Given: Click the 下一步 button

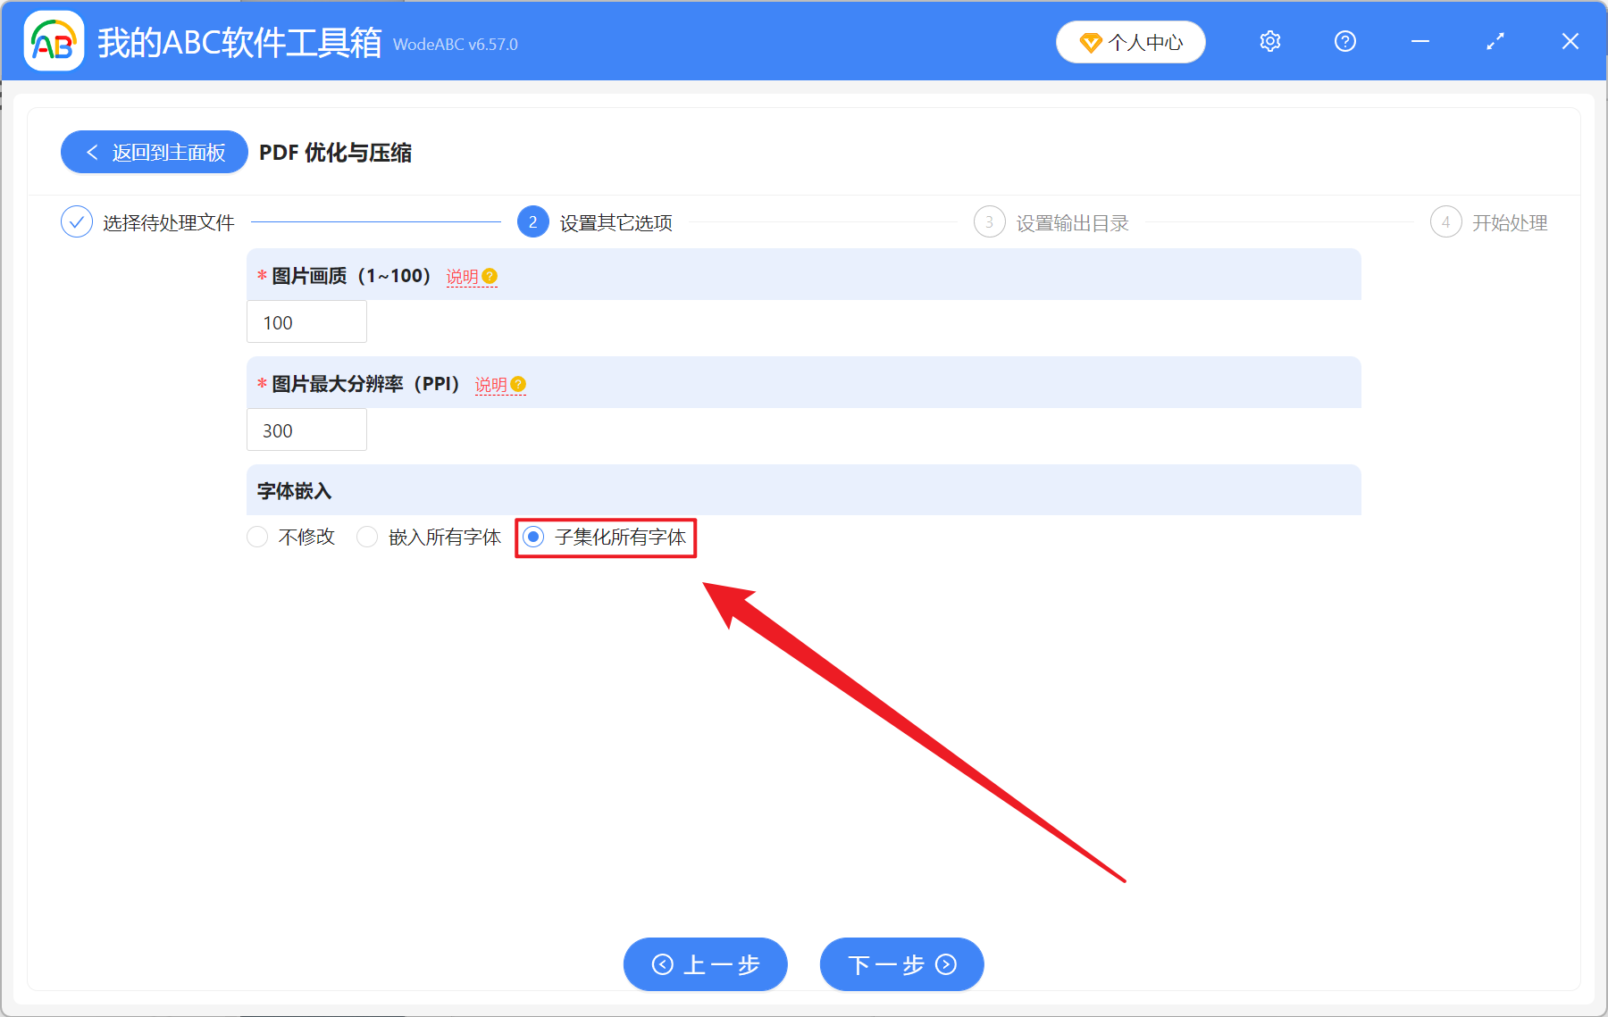Looking at the screenshot, I should point(901,965).
